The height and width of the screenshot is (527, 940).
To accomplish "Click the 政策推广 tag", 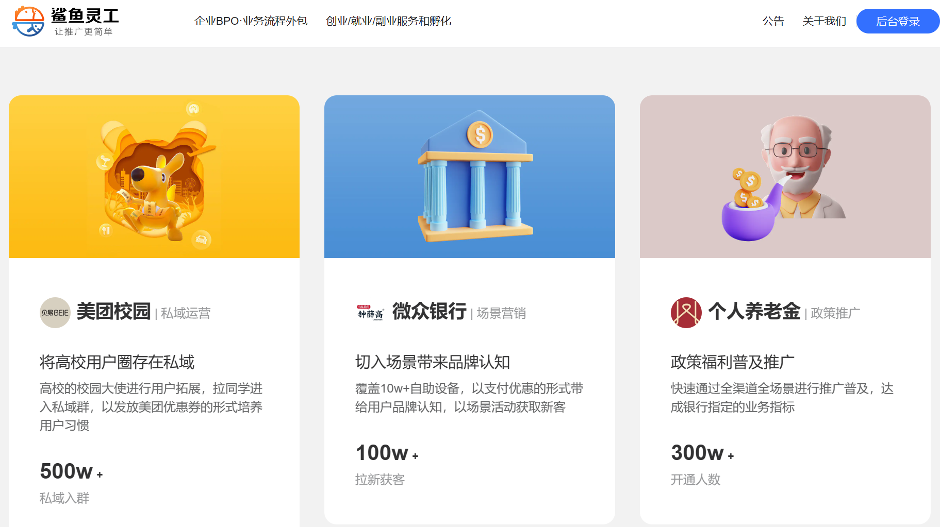I will point(835,313).
